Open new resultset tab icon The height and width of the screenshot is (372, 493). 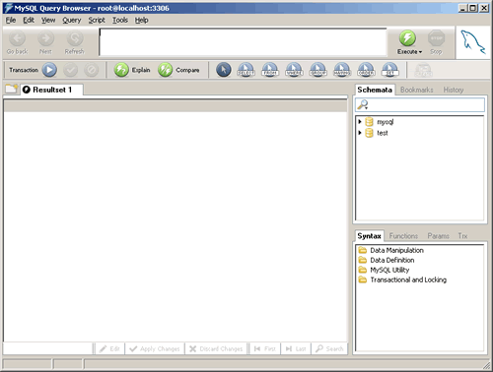(x=12, y=89)
